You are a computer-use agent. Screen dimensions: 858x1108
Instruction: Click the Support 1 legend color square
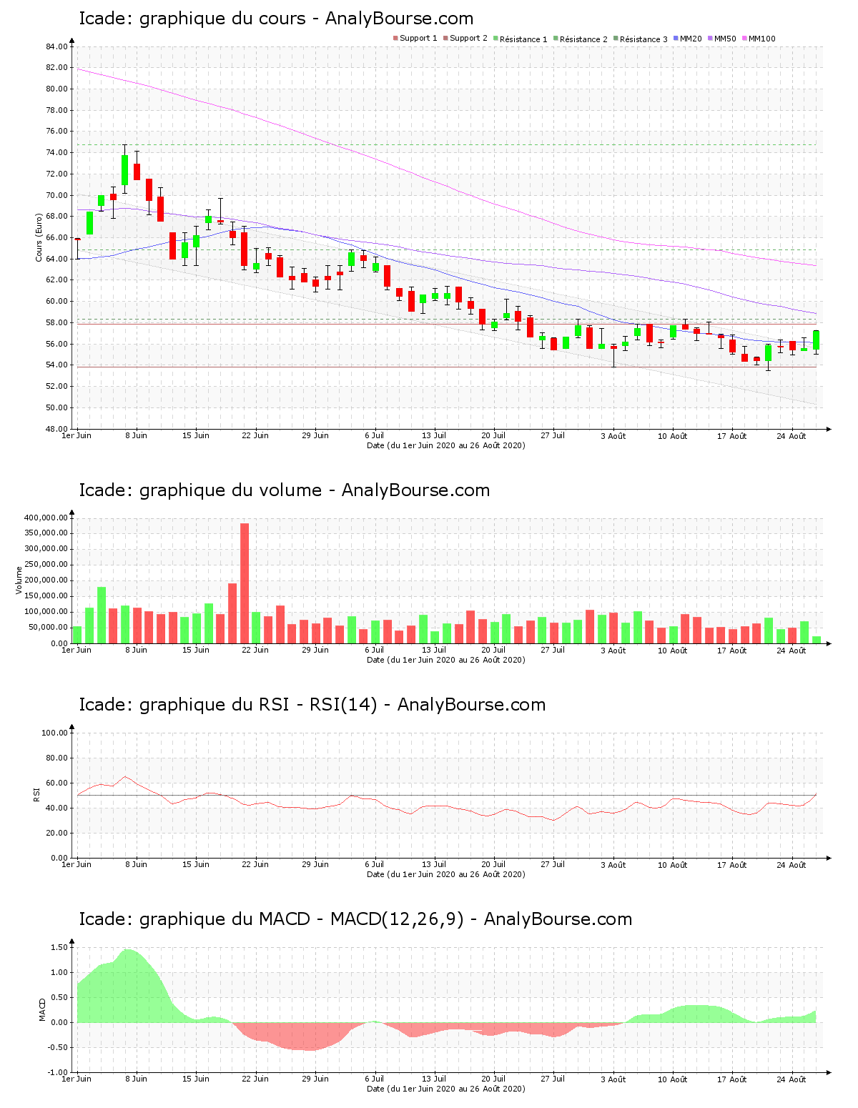point(395,39)
